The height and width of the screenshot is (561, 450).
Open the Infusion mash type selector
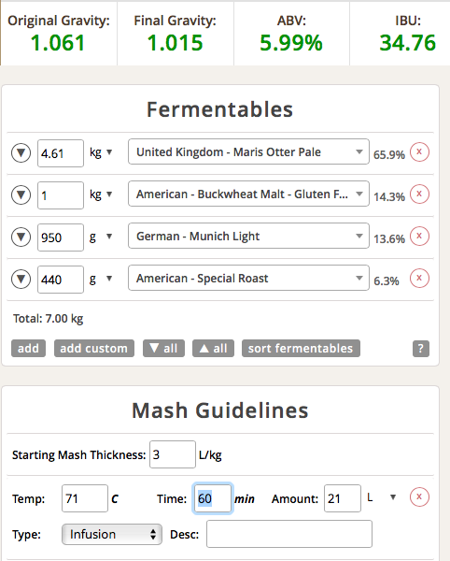coord(112,534)
